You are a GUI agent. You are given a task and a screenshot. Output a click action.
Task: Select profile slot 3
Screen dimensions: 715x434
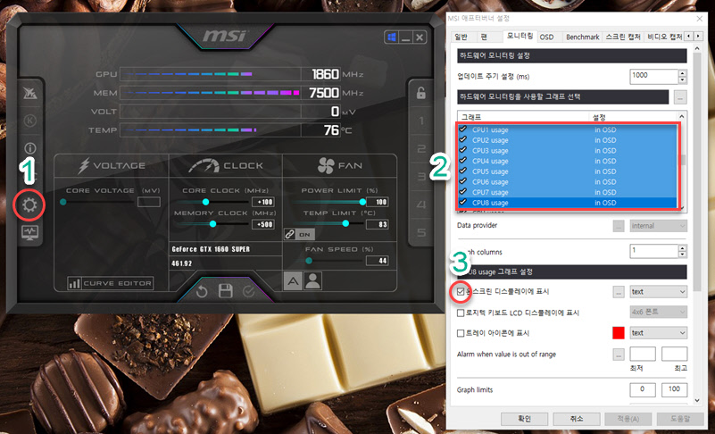click(x=421, y=177)
